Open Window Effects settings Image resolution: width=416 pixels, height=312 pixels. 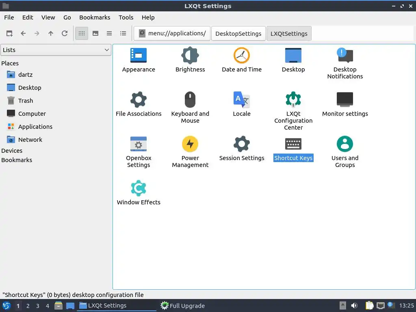click(x=139, y=188)
